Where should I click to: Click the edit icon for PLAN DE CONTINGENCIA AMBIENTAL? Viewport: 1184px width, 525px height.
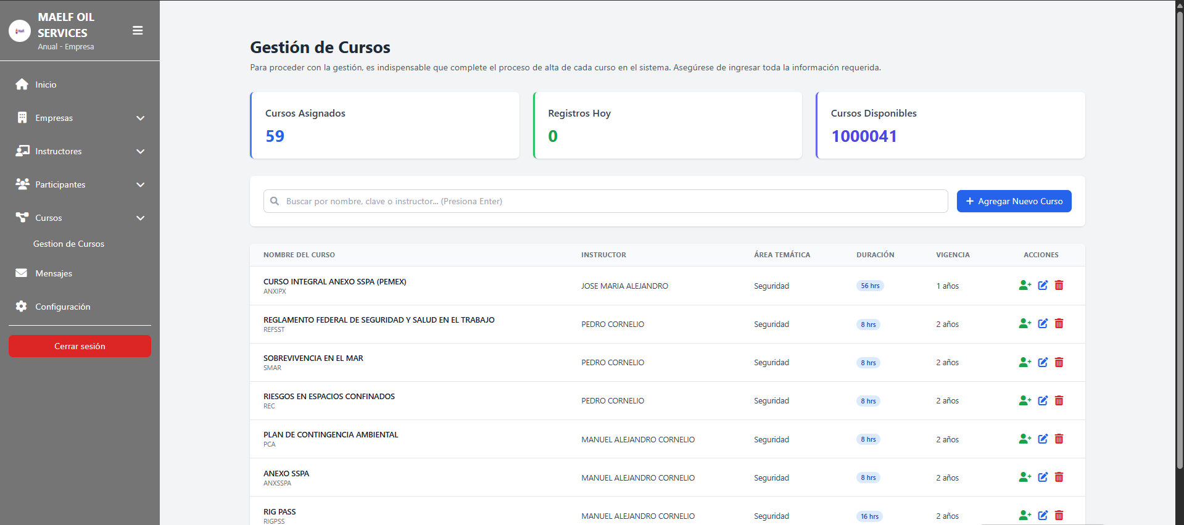(x=1043, y=439)
